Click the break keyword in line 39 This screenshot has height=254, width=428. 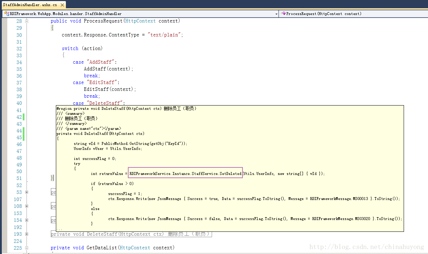[x=91, y=96]
